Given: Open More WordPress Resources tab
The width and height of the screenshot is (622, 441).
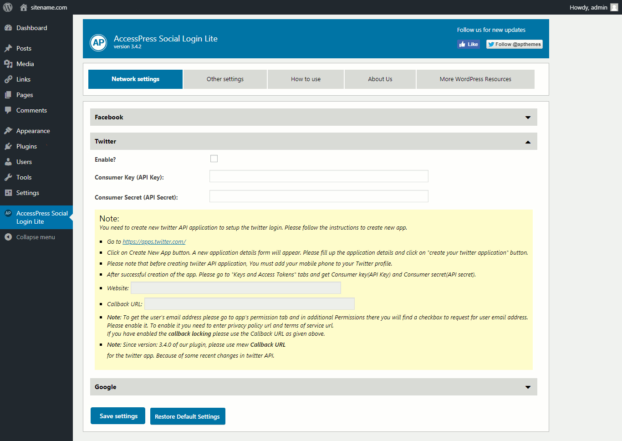Looking at the screenshot, I should 475,79.
